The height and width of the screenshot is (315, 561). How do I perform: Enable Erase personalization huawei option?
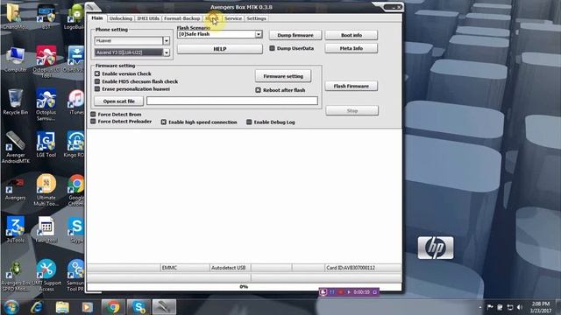click(97, 89)
